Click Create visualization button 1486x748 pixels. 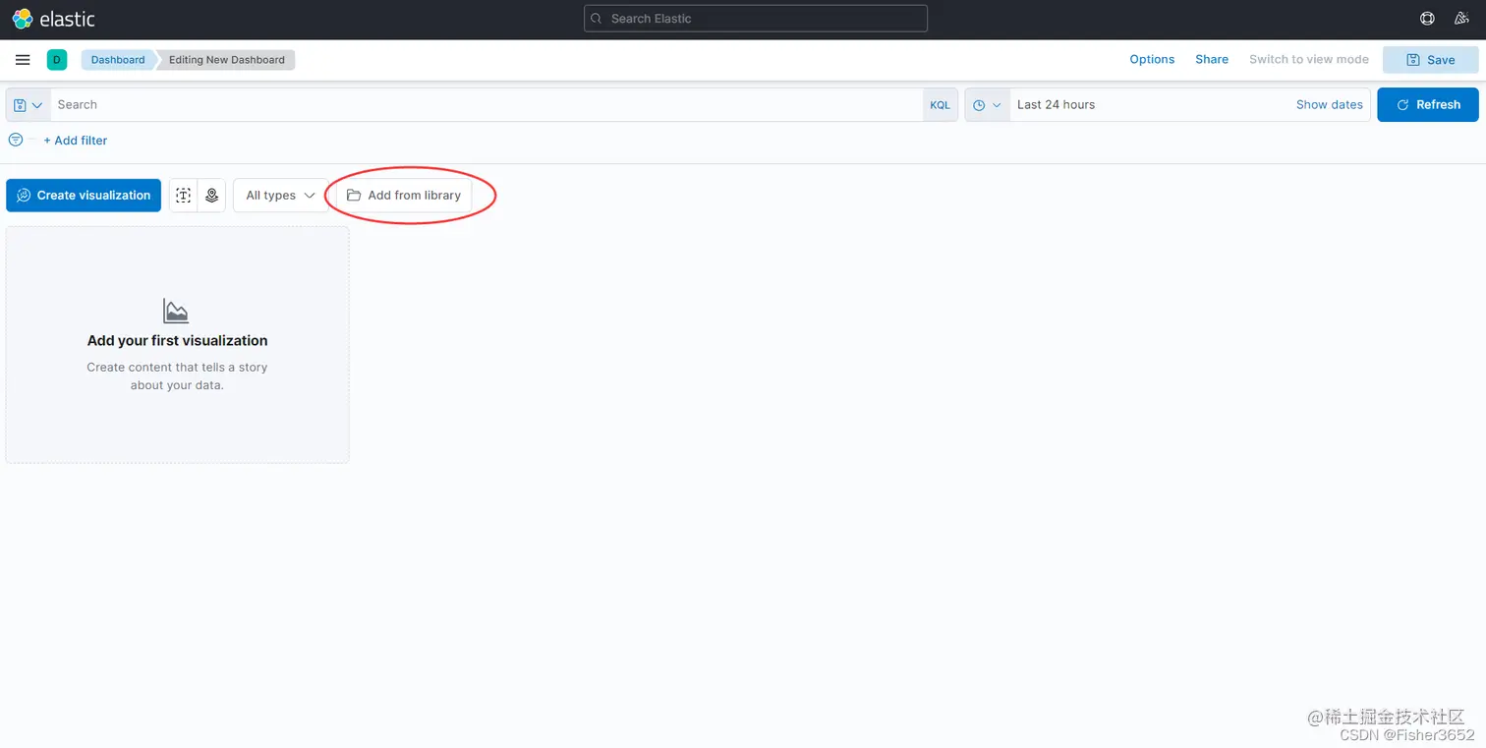pos(84,196)
